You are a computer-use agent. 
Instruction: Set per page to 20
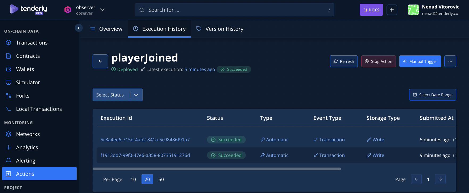147,179
